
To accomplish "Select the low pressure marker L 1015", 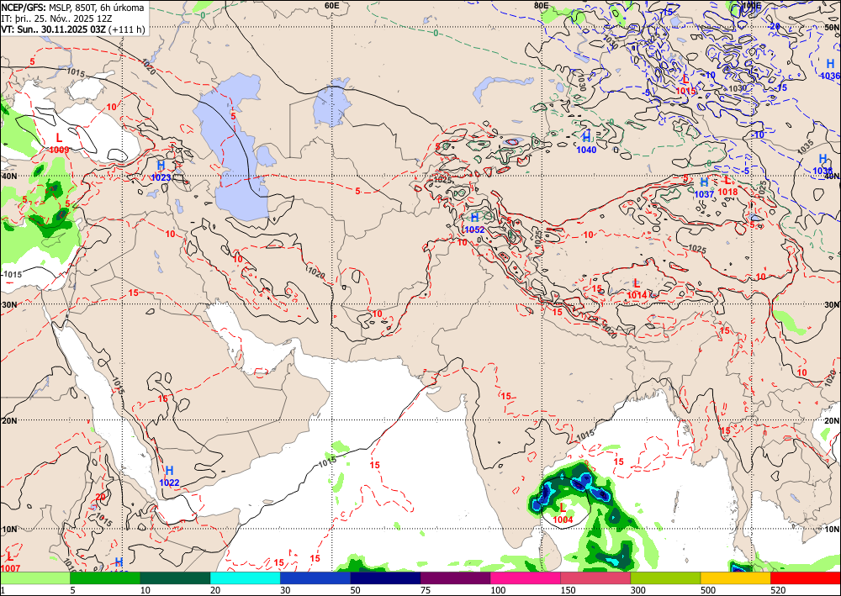I will click(685, 85).
